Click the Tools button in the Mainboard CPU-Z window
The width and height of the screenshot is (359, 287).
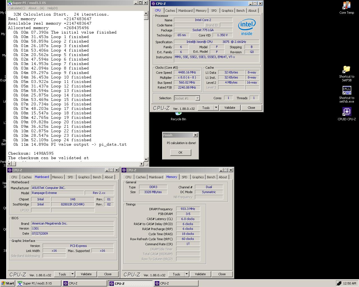pos(62,274)
